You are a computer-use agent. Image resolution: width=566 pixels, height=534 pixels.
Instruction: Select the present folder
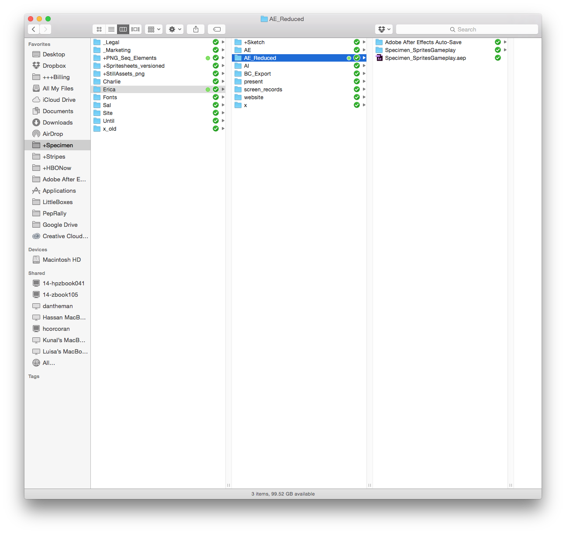click(x=299, y=82)
